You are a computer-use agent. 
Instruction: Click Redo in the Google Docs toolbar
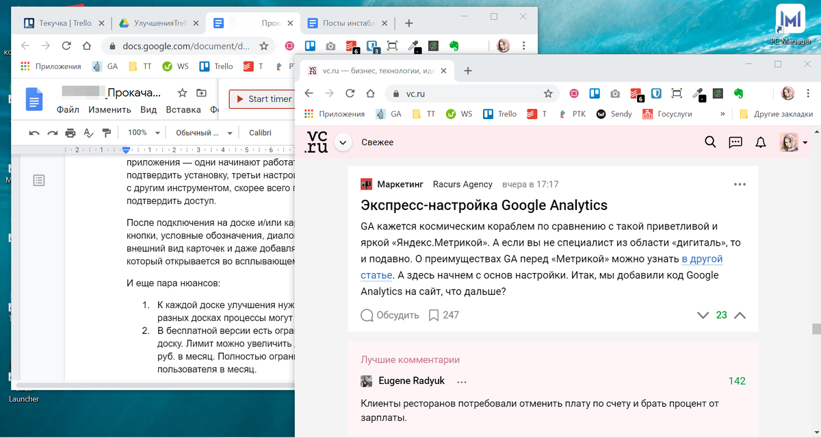coord(52,133)
